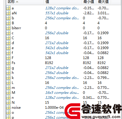Click the variable icon for uppercase N
The image size is (122, 119).
8,102
